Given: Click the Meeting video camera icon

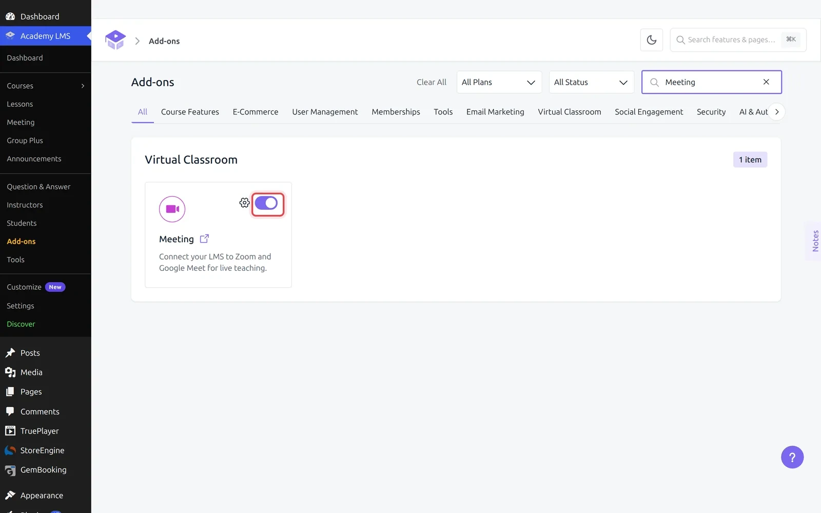Looking at the screenshot, I should pyautogui.click(x=172, y=209).
